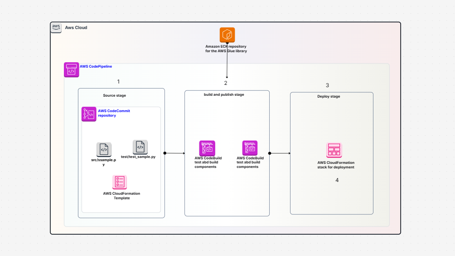Click the 'AWS CodeCommit repository' label
This screenshot has height=256, width=455.
(x=114, y=113)
